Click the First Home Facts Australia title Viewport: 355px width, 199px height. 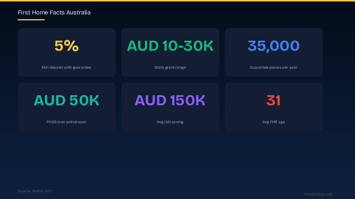point(54,12)
